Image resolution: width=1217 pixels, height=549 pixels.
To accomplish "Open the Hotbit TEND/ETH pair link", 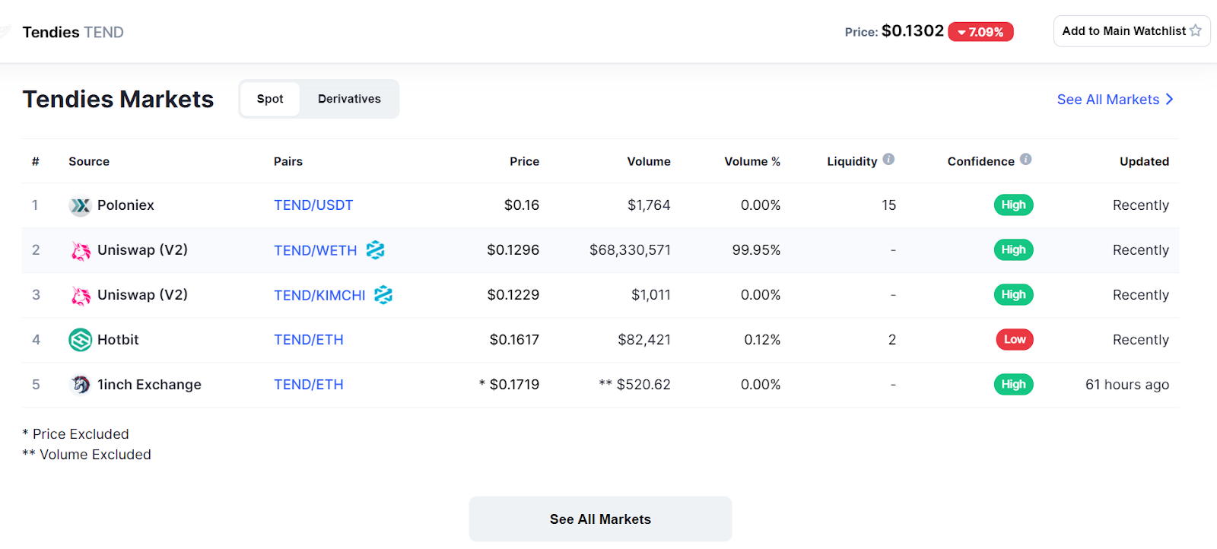I will coord(309,340).
